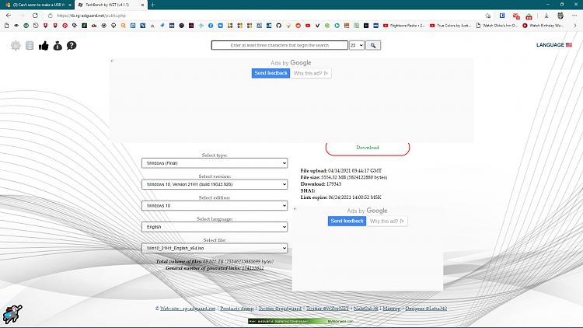
Task: Click Send feedback in the lower ad
Action: point(347,221)
